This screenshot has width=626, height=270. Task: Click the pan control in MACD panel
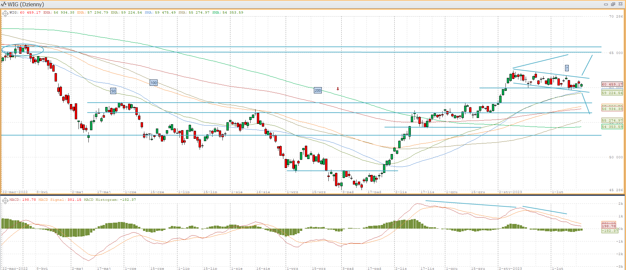click(5, 200)
